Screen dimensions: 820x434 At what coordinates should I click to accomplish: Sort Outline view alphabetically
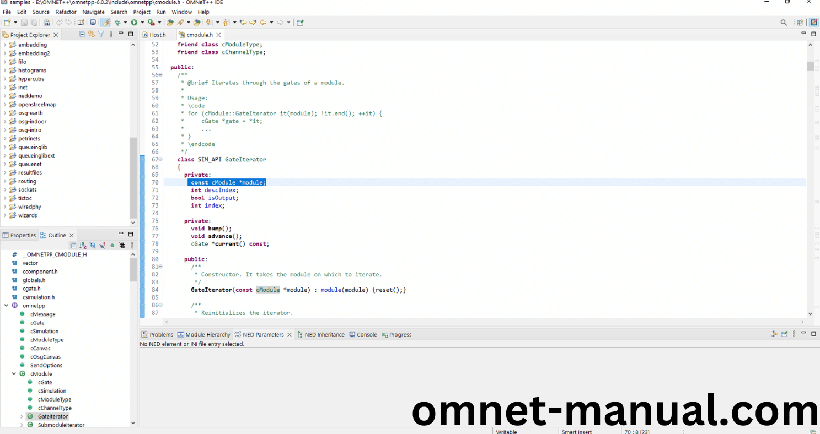tap(83, 246)
